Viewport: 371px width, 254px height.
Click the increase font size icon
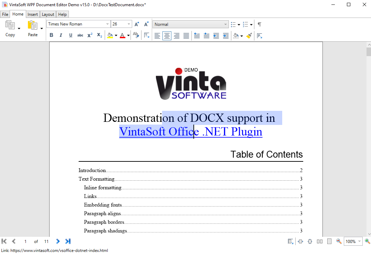click(x=137, y=24)
